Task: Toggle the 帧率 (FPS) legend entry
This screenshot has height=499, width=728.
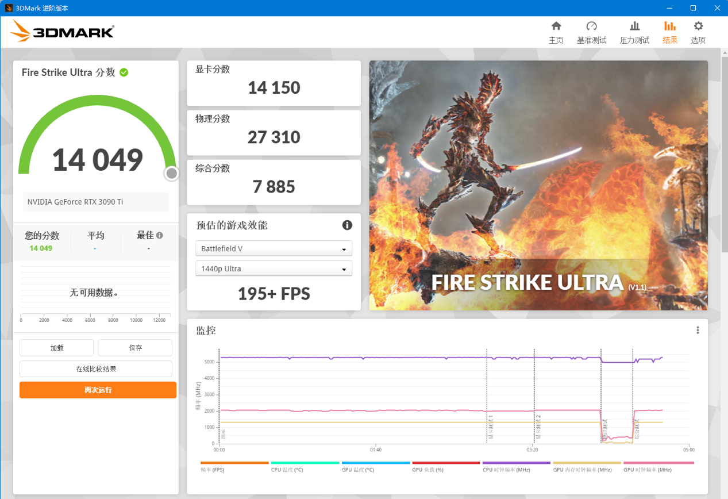Action: pyautogui.click(x=234, y=466)
